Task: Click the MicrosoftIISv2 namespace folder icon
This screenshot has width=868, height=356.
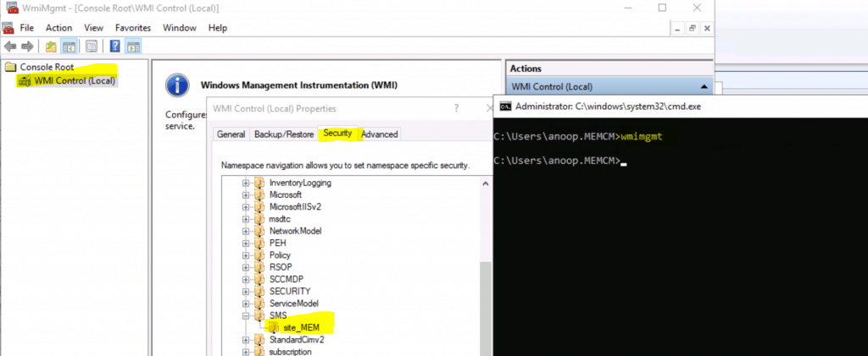Action: pos(259,207)
